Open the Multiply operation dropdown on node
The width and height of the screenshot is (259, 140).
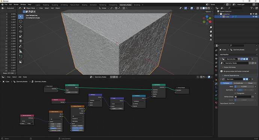point(95,100)
